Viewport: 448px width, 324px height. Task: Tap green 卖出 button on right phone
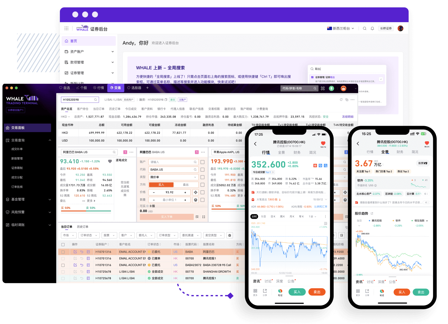click(x=421, y=292)
